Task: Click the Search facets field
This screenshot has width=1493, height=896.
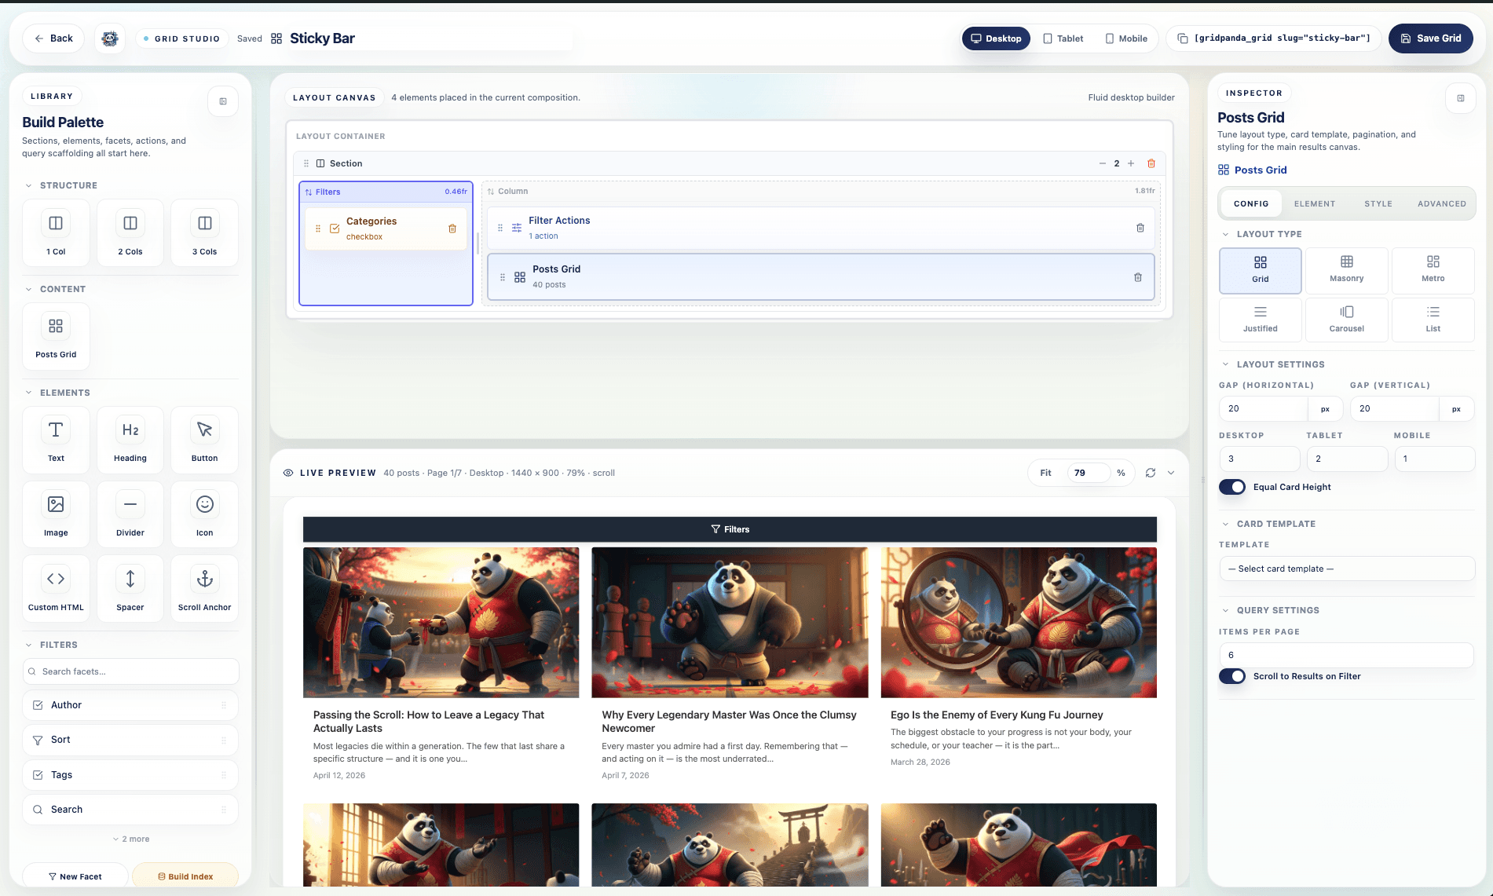Action: point(130,671)
